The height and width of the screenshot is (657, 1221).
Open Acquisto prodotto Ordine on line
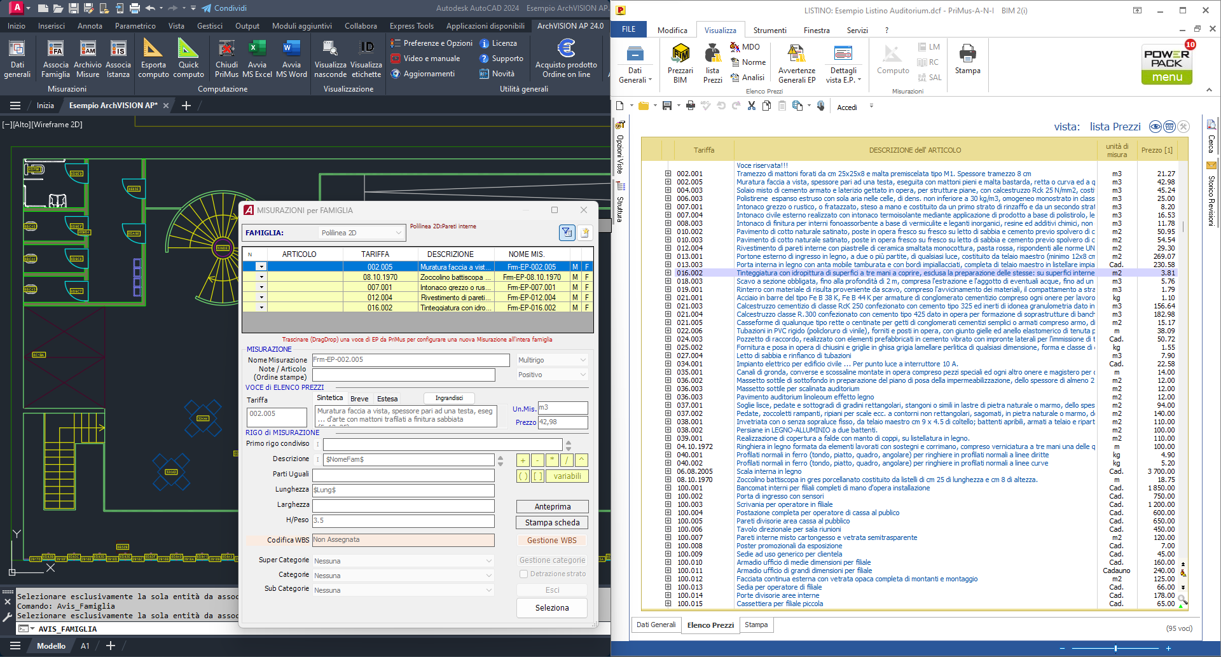[x=566, y=59]
